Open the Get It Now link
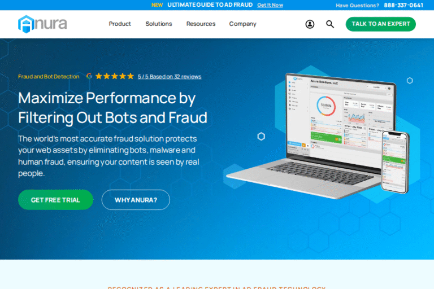Viewport: 434px width, 289px height. [x=270, y=5]
